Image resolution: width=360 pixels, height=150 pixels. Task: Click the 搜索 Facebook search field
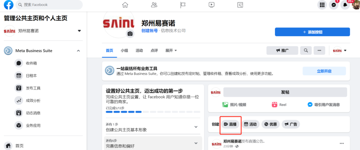click(x=49, y=5)
